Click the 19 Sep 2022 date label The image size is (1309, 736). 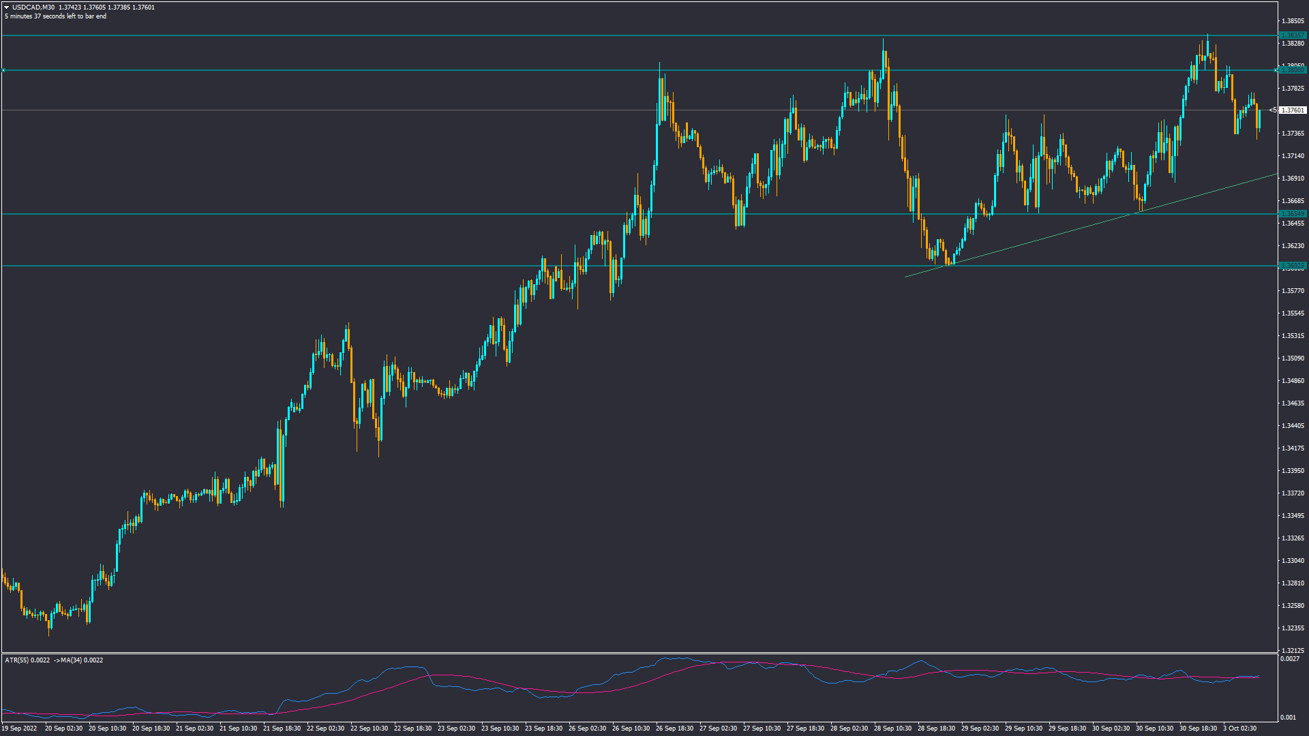[x=19, y=729]
